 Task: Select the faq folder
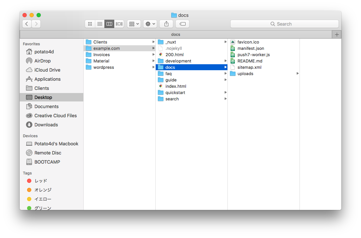coord(192,74)
